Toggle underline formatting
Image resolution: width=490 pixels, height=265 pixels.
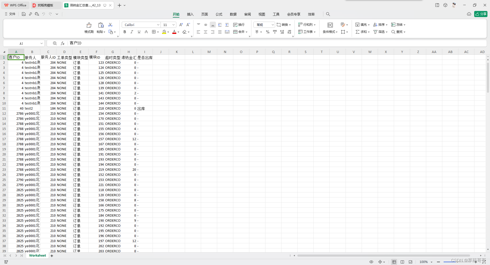[139, 32]
